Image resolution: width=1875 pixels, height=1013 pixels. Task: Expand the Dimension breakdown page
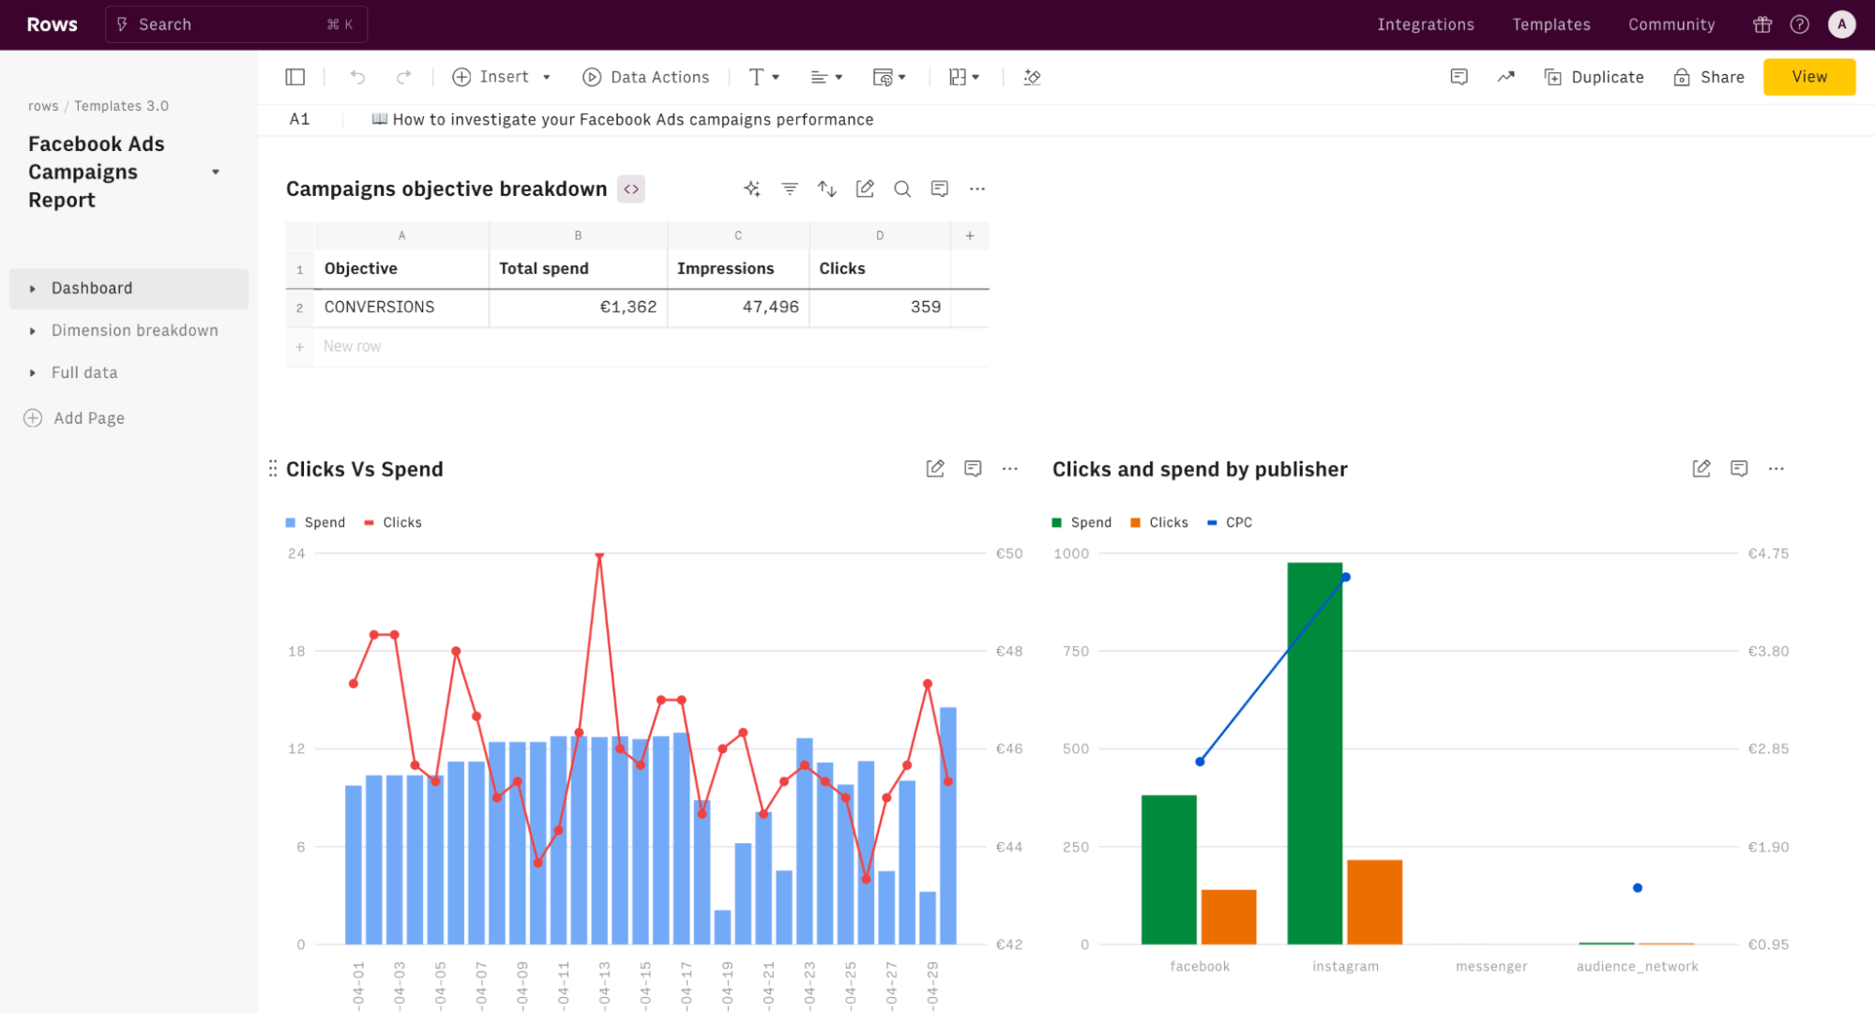(33, 329)
